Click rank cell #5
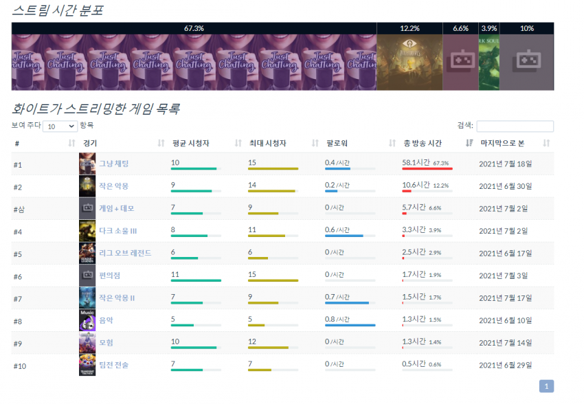This screenshot has height=404, width=584. coord(17,254)
